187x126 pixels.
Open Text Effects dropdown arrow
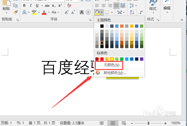click(x=29, y=12)
